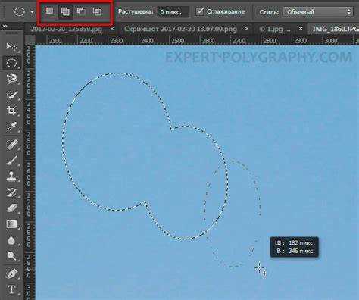The image size is (359, 300).
Task: Enable New selection mode
Action: [49, 11]
